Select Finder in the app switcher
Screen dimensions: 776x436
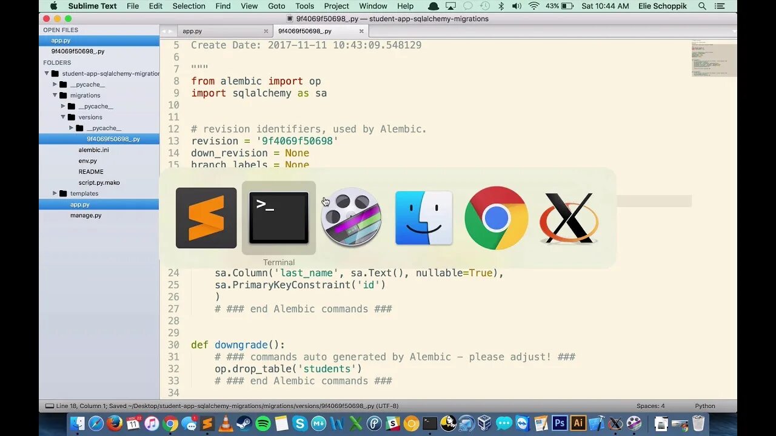(424, 218)
